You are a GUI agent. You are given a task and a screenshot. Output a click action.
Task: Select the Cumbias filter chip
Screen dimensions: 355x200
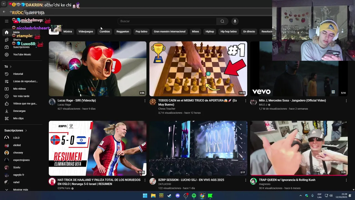click(105, 32)
